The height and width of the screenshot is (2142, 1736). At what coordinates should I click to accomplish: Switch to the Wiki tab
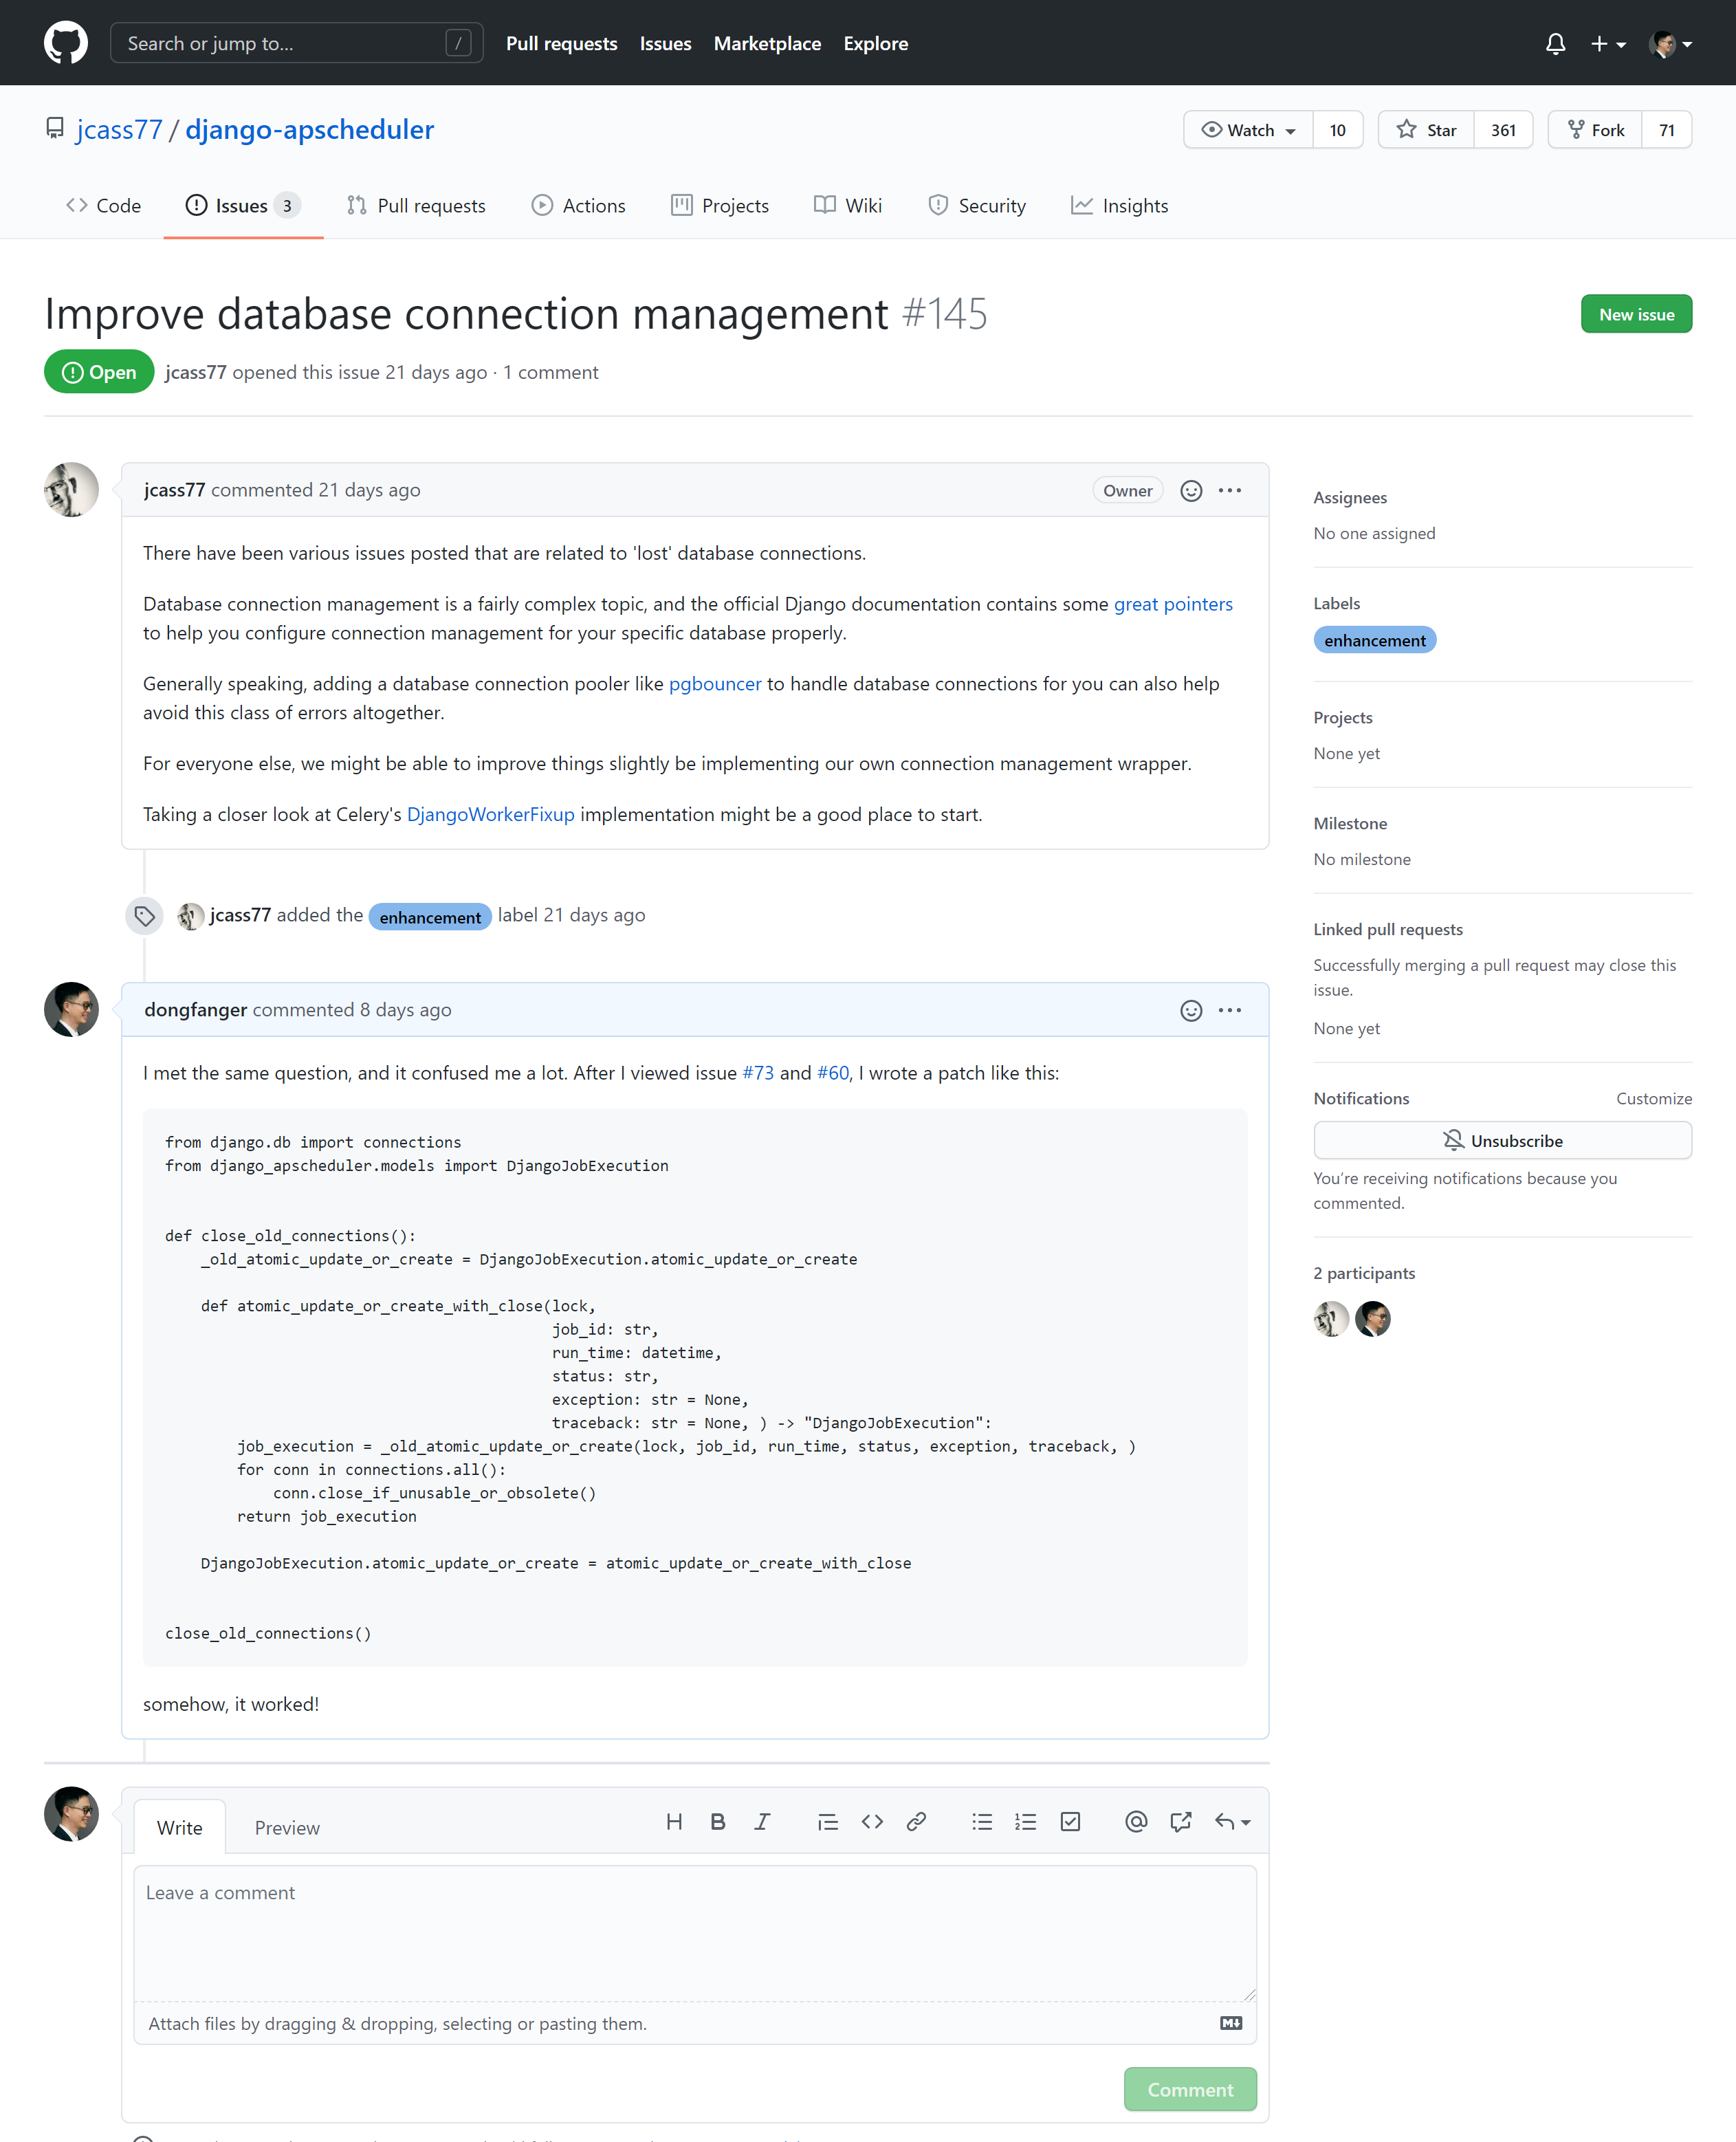click(848, 205)
